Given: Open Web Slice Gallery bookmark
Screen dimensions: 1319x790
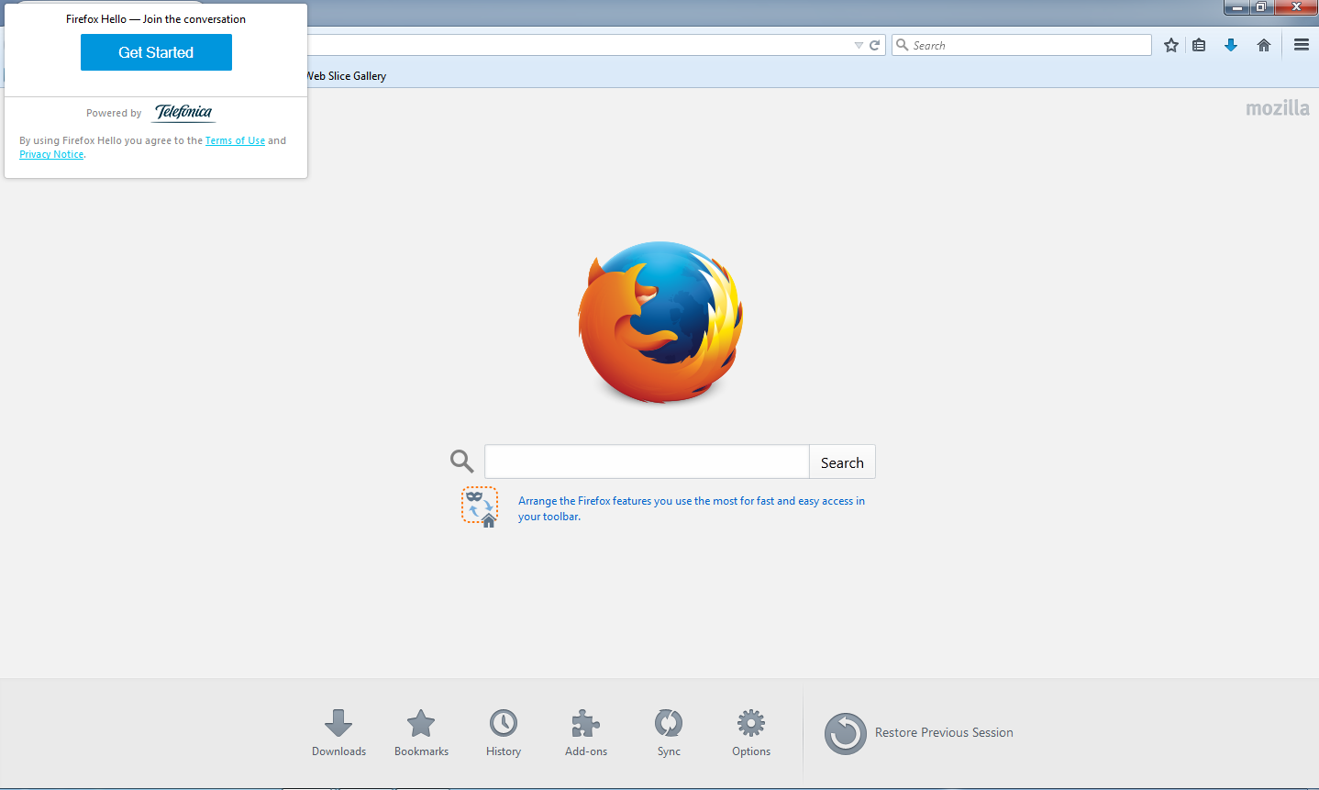Looking at the screenshot, I should point(347,76).
